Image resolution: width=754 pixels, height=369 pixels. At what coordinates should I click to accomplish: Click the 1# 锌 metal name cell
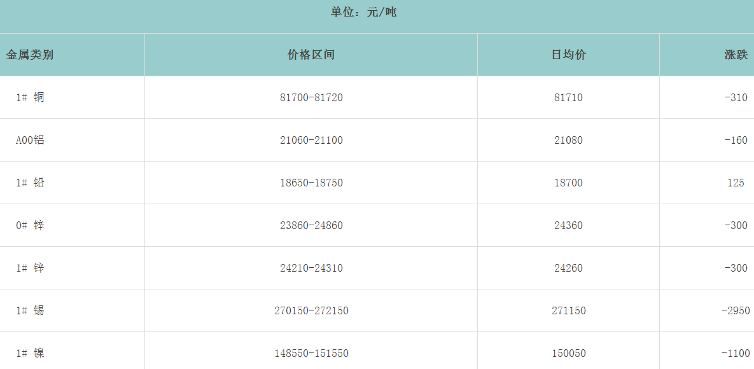click(30, 268)
